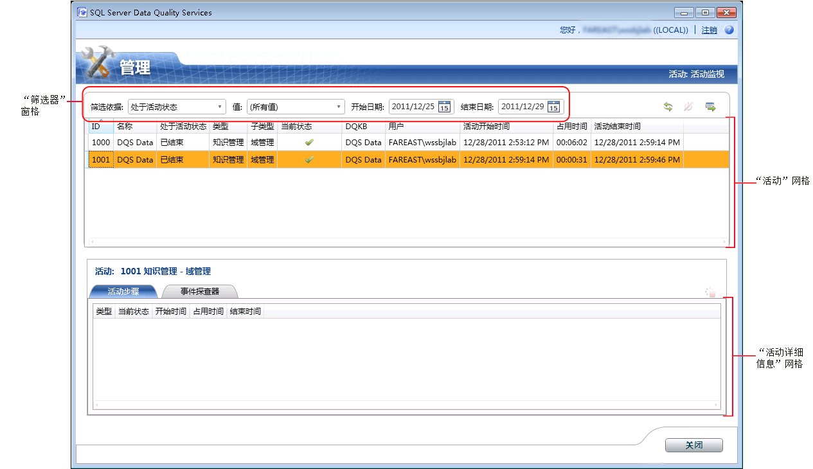Open the end date calendar picker
813x469 pixels.
(553, 107)
